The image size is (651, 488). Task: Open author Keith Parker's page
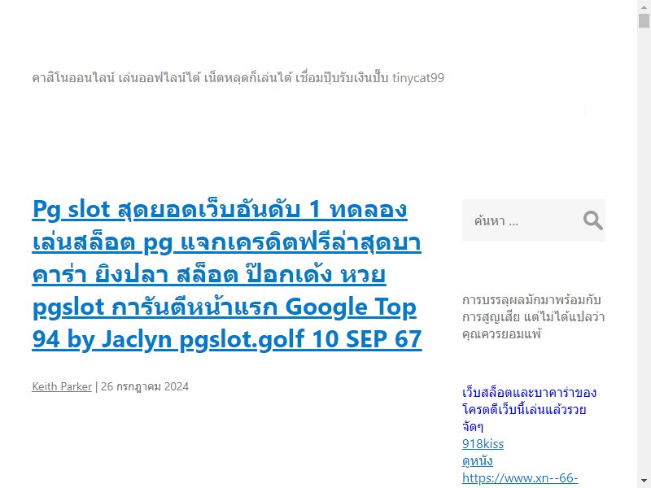tap(62, 386)
